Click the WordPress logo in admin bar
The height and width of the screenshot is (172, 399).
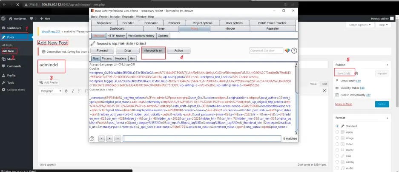pos(3,19)
